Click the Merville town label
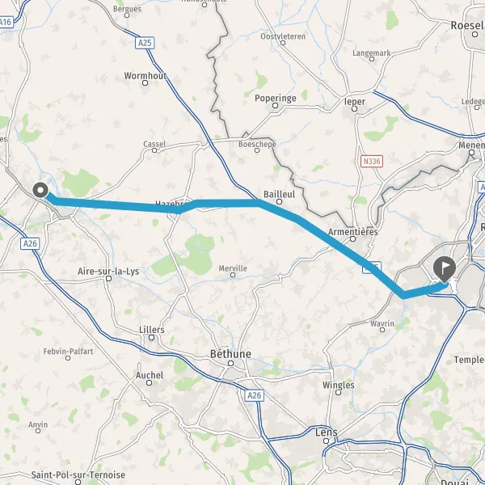Image resolution: width=485 pixels, height=485 pixels. pyautogui.click(x=233, y=268)
